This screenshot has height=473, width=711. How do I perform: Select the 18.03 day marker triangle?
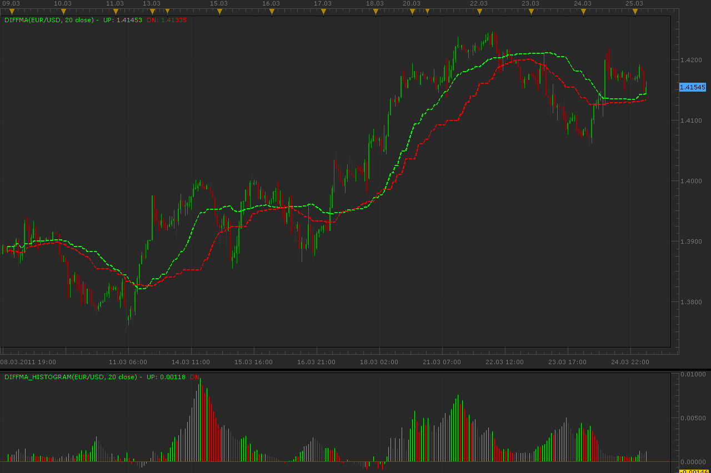pos(375,11)
